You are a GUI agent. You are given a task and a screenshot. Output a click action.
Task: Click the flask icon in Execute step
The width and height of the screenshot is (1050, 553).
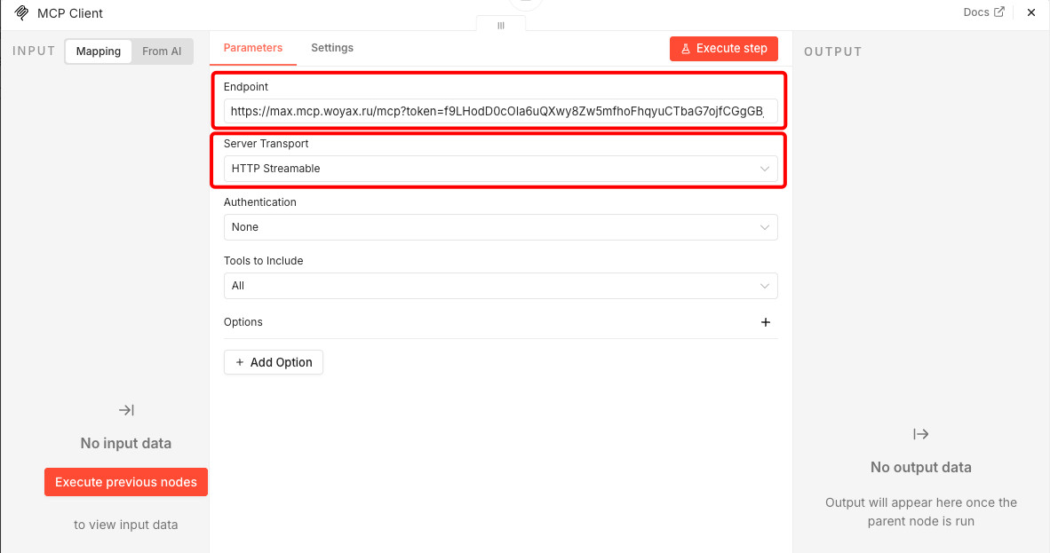pyautogui.click(x=686, y=49)
